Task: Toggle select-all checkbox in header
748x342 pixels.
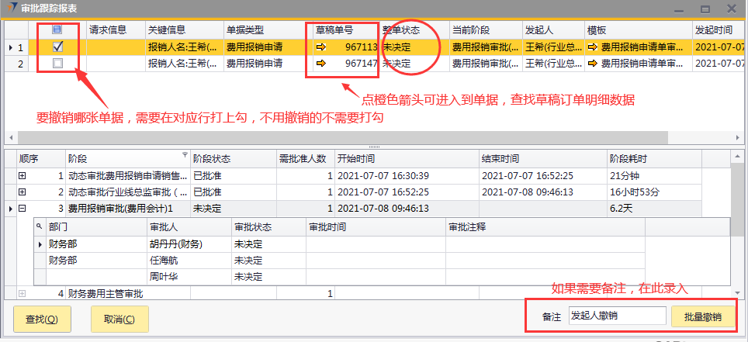Action: tap(57, 29)
